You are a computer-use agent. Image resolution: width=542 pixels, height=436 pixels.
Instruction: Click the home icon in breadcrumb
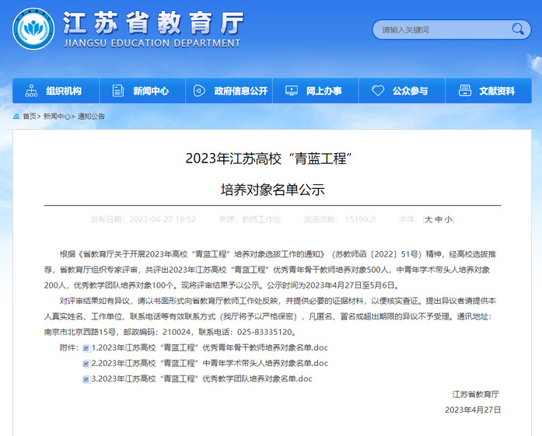(x=16, y=117)
